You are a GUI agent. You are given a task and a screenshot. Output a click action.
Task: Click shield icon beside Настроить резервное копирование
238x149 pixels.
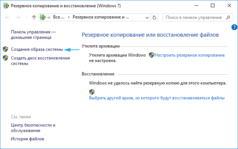coord(152,55)
